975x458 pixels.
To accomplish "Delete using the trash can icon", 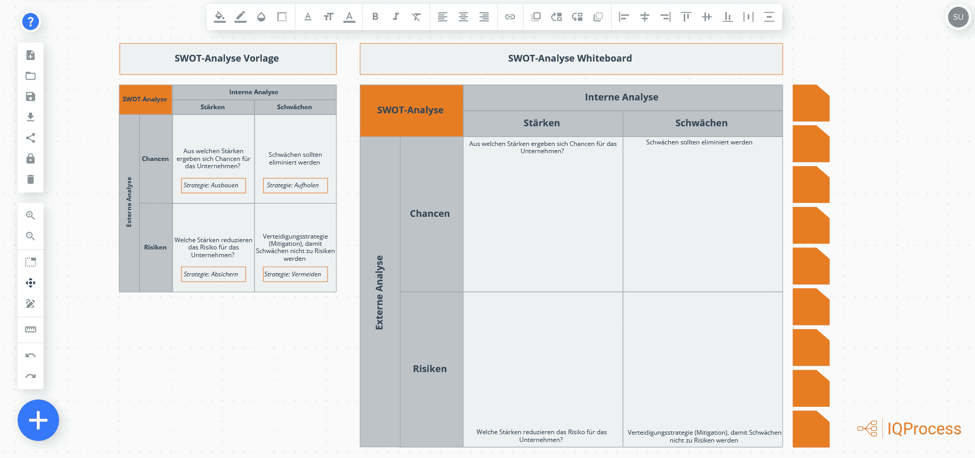I will click(31, 179).
